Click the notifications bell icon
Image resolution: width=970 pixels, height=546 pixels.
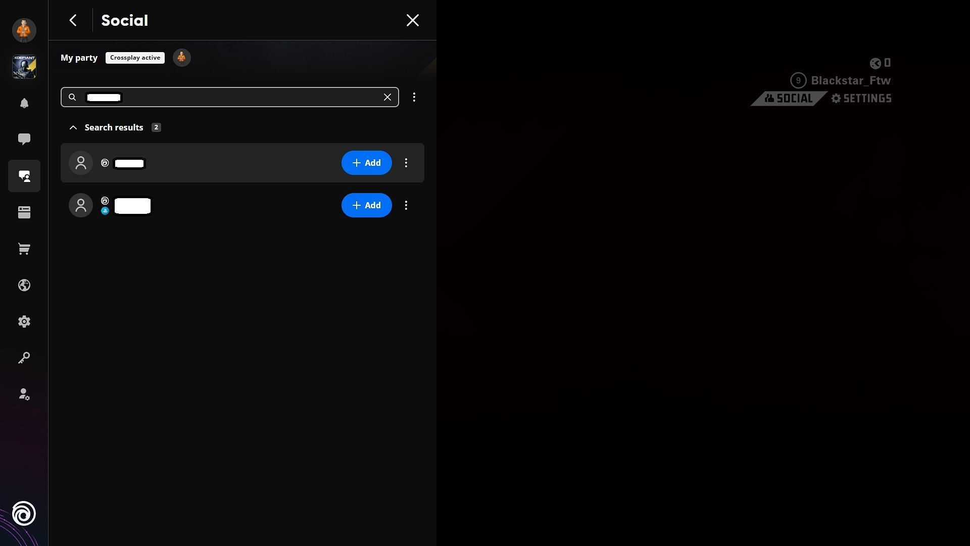pyautogui.click(x=24, y=103)
